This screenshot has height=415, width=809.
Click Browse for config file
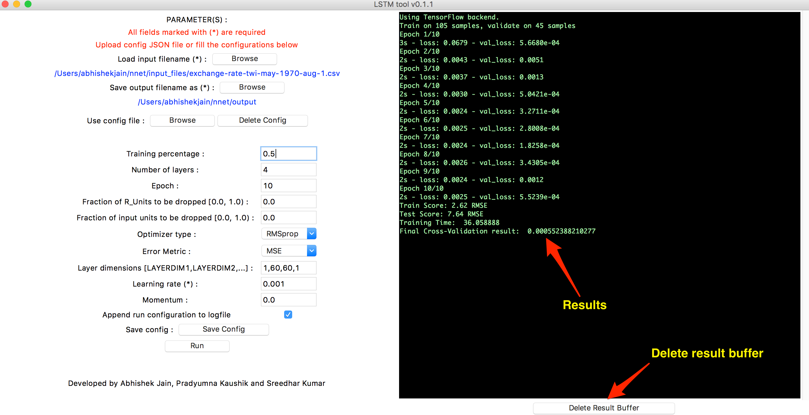pyautogui.click(x=182, y=120)
